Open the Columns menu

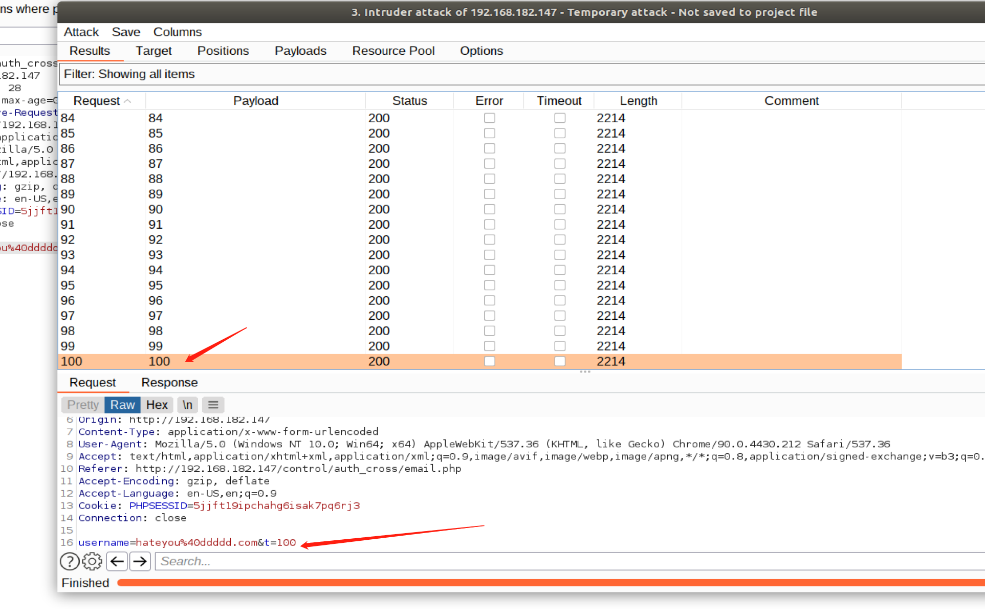tap(177, 32)
